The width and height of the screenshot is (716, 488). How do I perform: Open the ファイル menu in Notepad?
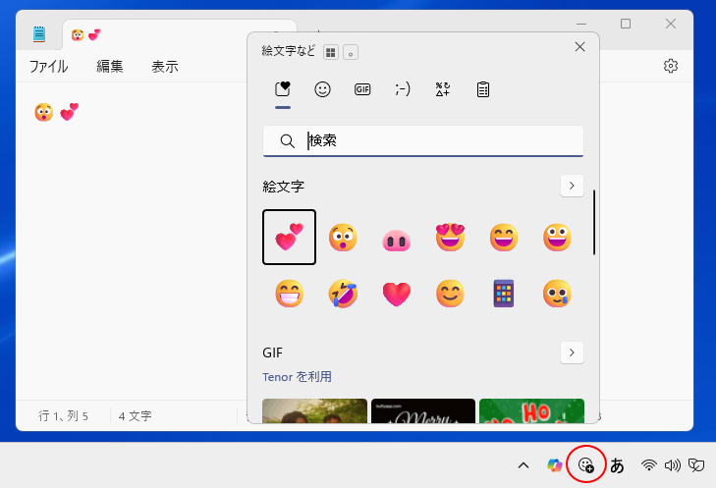coord(49,67)
